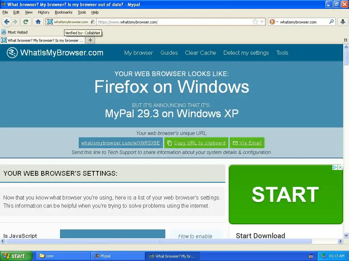Open the Tools link in site header
The image size is (349, 261).
coord(282,53)
